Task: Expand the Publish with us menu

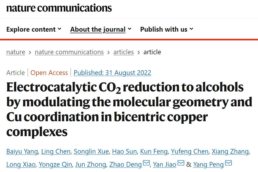Action: (167, 29)
